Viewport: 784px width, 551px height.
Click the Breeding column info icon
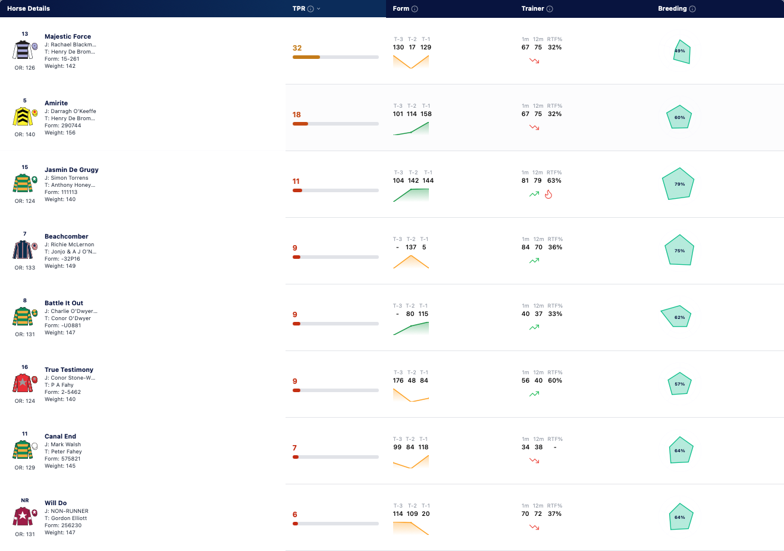[x=692, y=9]
